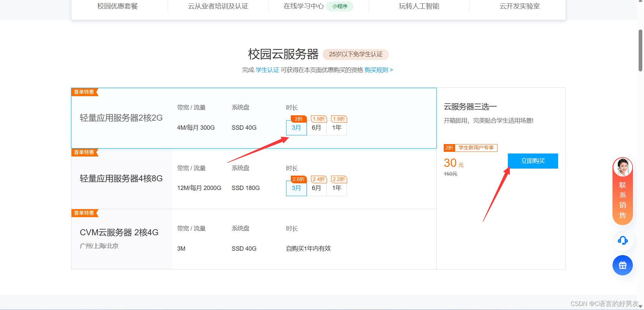Select 3月 duration for 轻量应用服务器4核8G
This screenshot has width=644, height=310.
[296, 188]
